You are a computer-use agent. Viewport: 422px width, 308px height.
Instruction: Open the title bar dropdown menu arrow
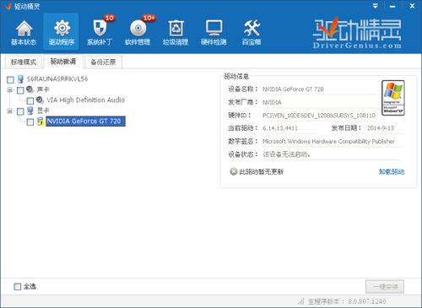click(x=375, y=6)
